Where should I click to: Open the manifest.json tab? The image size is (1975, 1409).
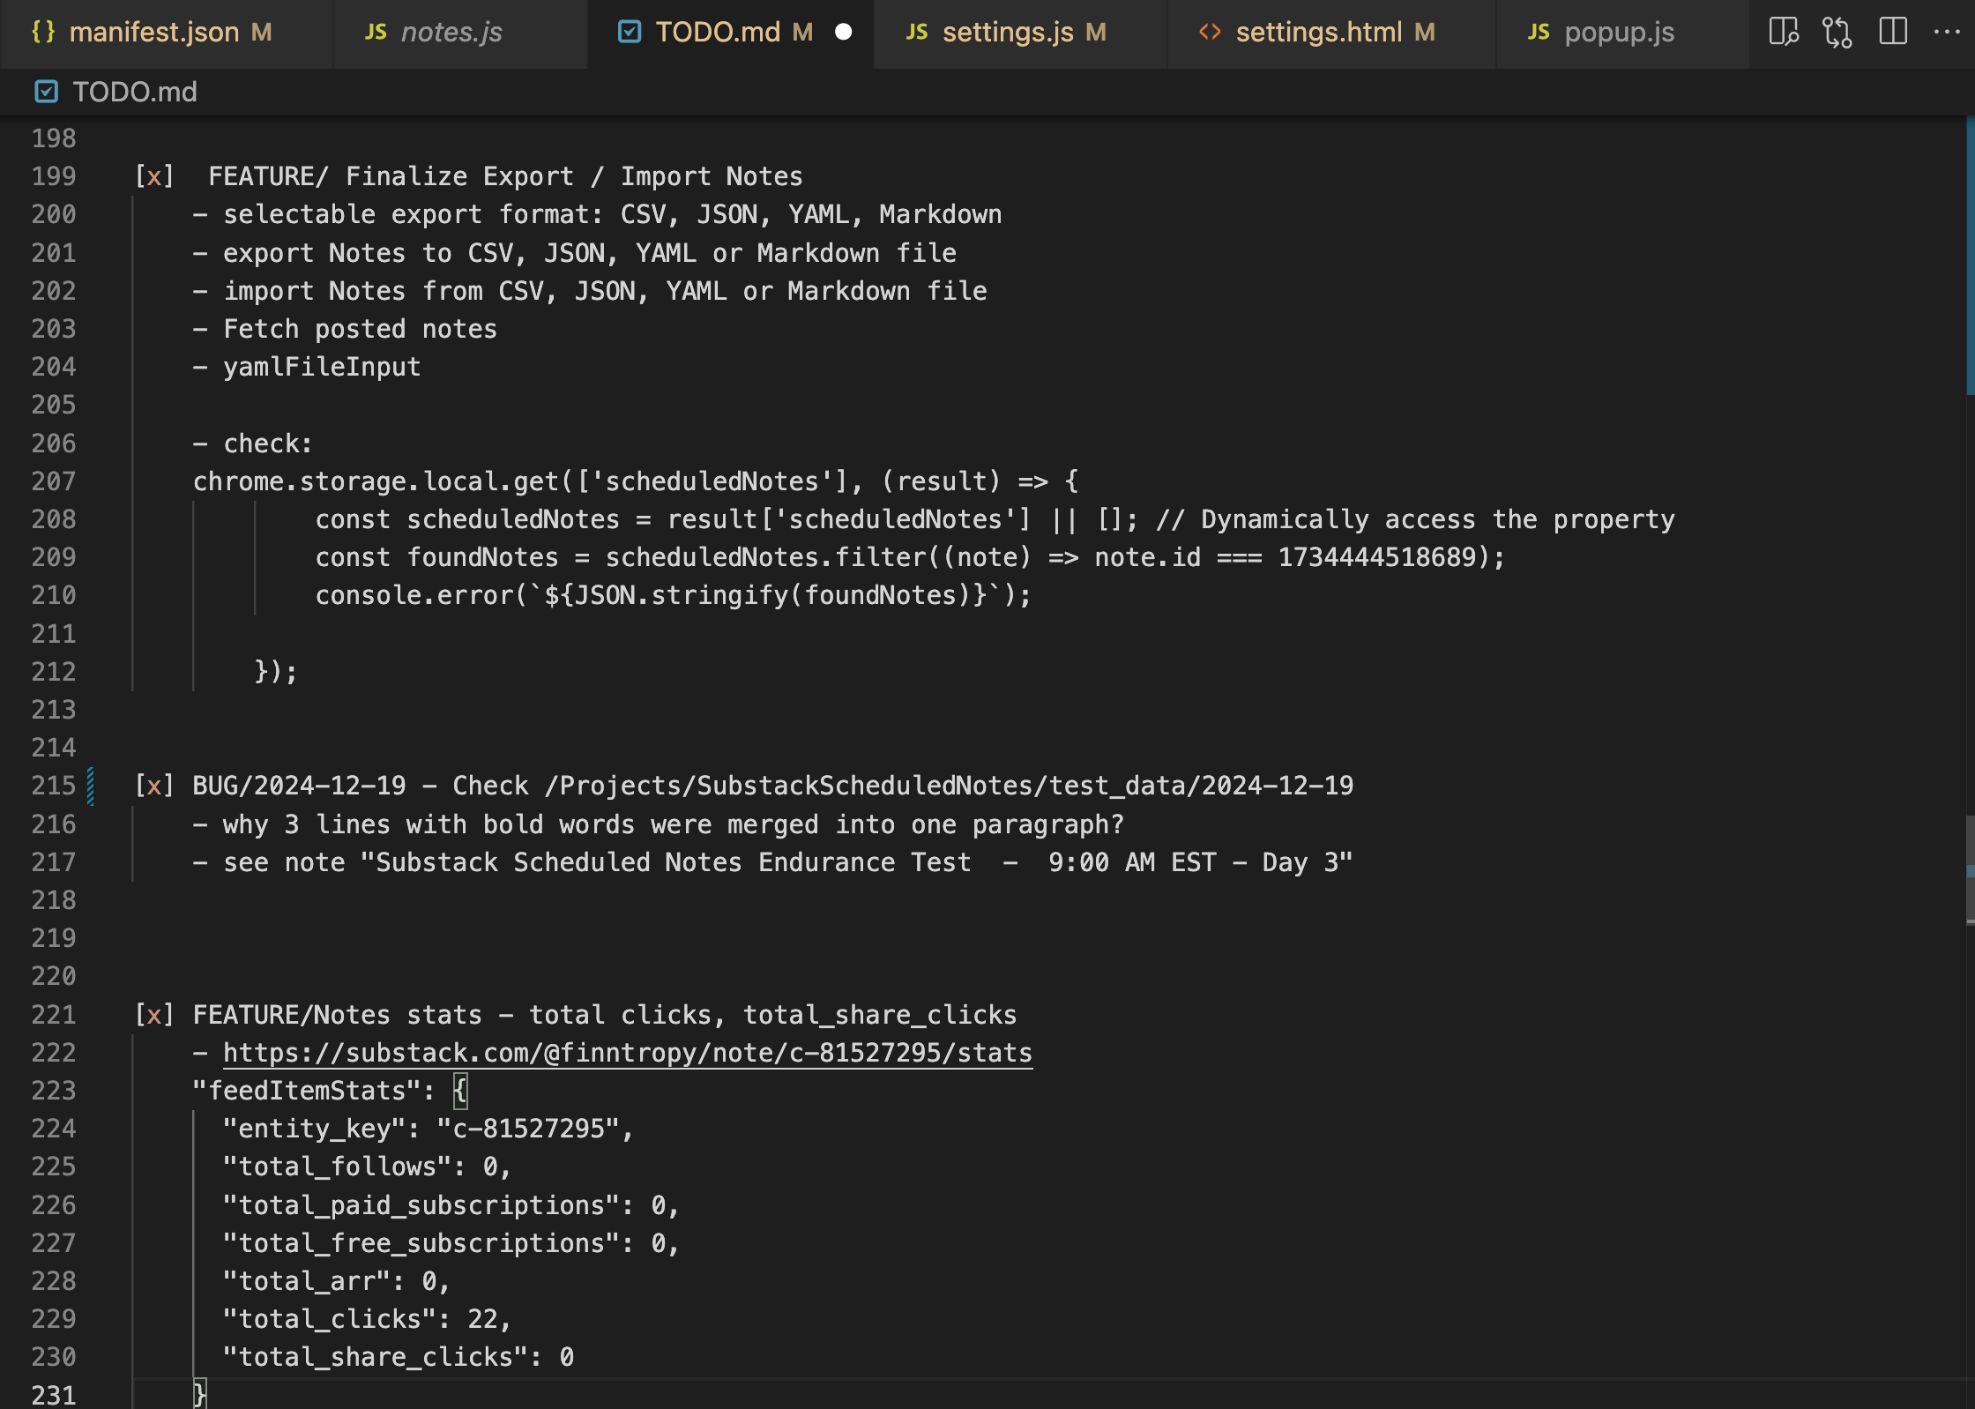(x=167, y=33)
